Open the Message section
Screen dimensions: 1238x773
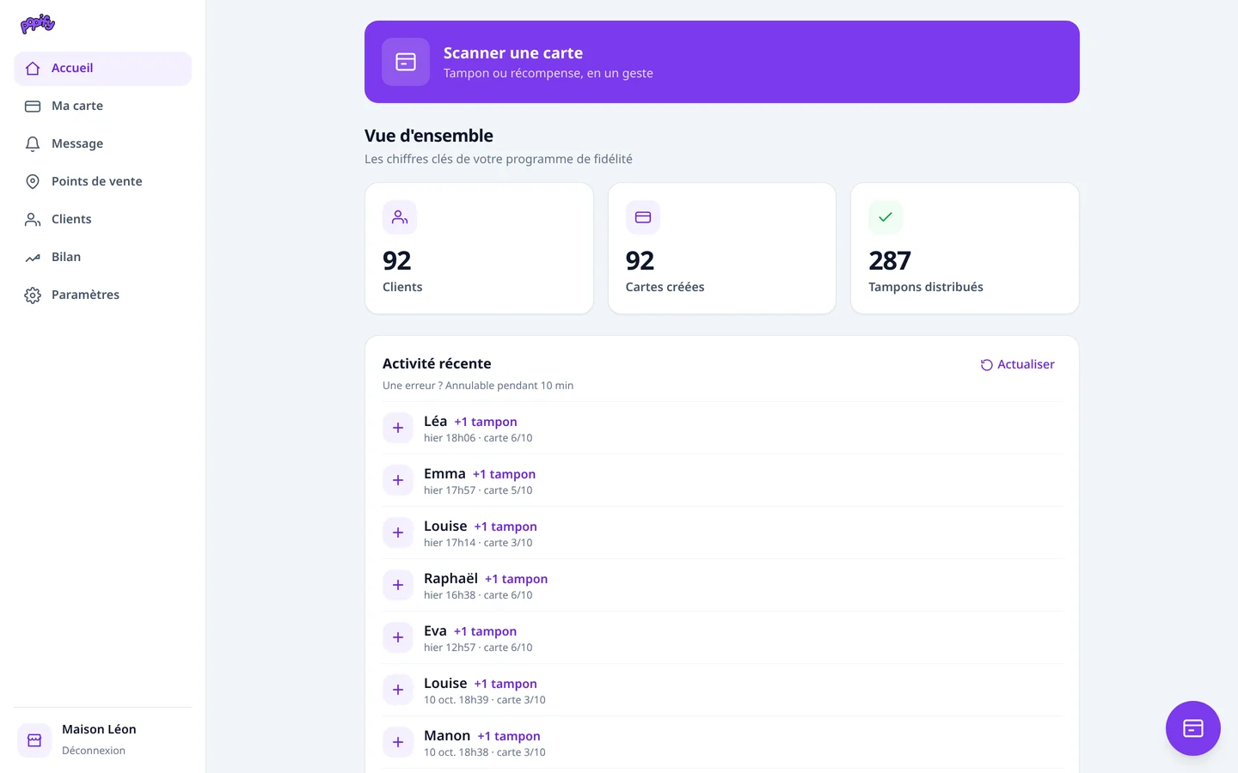[x=103, y=144]
